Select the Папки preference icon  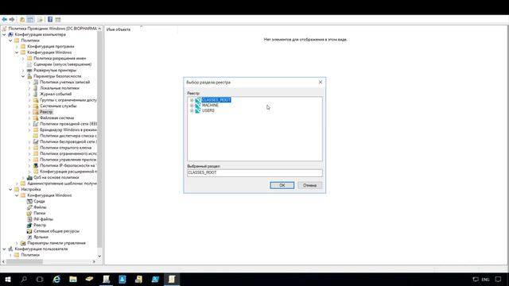click(29, 214)
